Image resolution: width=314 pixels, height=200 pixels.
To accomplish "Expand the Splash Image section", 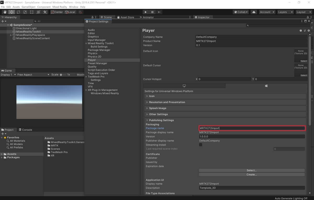I will [x=225, y=108].
